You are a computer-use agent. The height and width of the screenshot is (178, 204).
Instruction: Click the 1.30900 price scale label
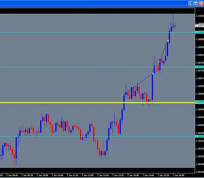[200, 39]
